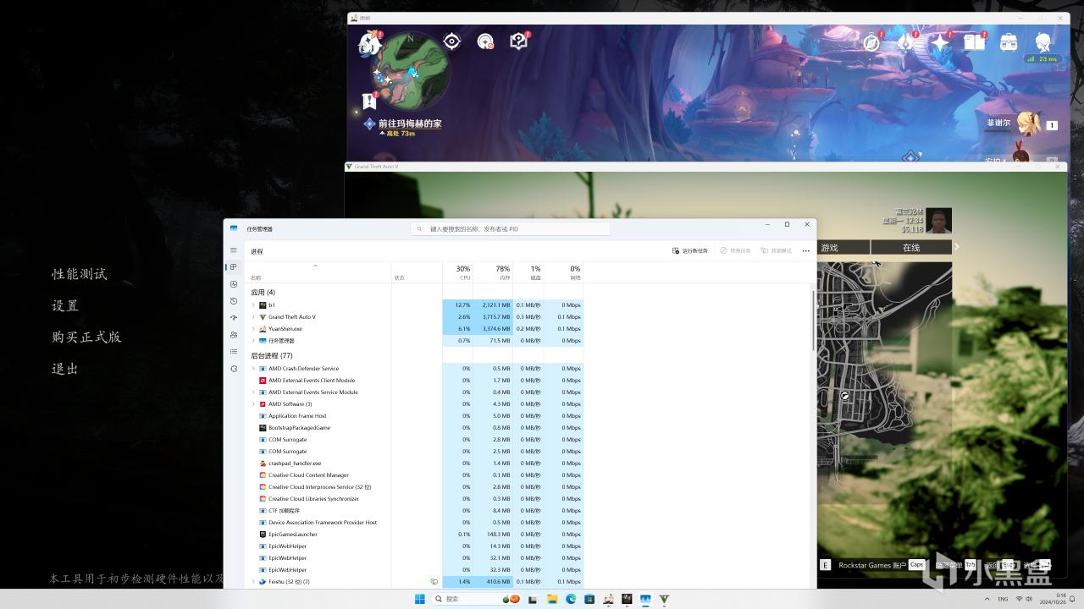The width and height of the screenshot is (1084, 609).
Task: Select 购买正式版 in the benchmark menu
Action: pyautogui.click(x=86, y=337)
